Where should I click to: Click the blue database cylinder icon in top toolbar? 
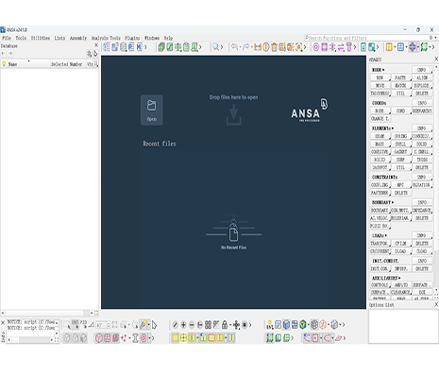point(123,47)
